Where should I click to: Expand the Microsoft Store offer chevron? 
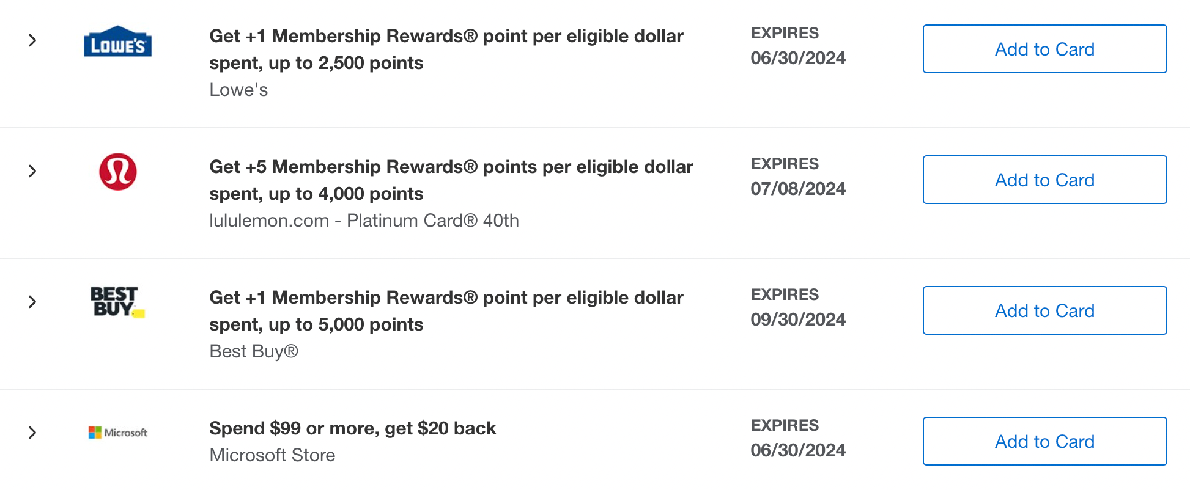coord(32,433)
